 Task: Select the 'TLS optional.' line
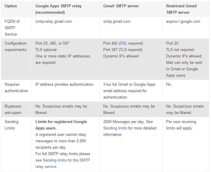click(47, 50)
